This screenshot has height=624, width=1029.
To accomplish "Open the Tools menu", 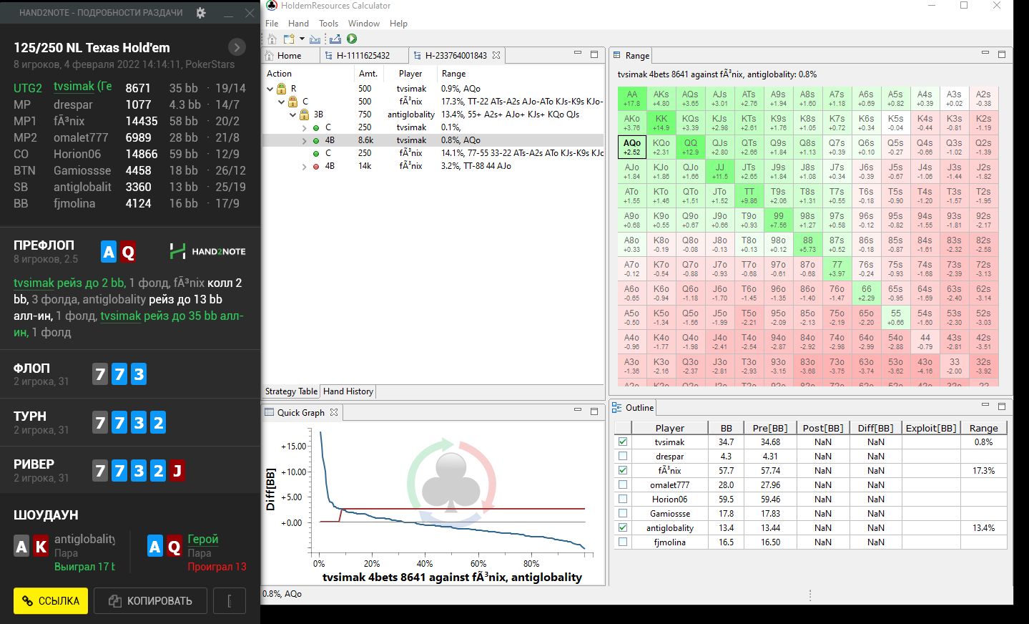I will point(328,24).
